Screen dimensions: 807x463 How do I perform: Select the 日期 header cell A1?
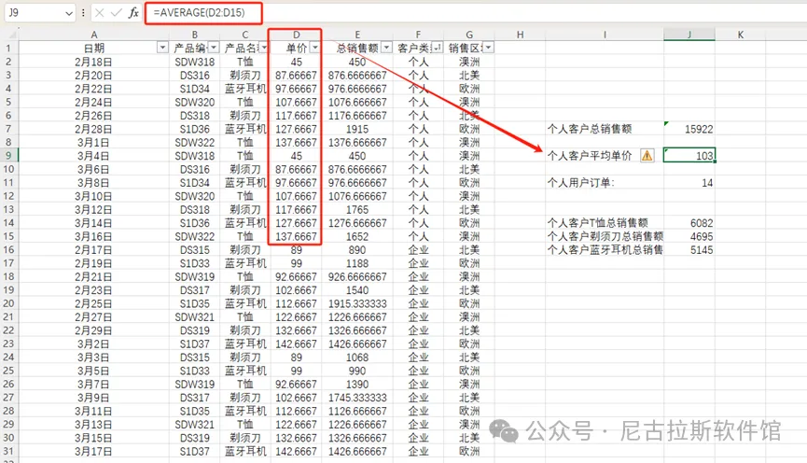pyautogui.click(x=93, y=48)
